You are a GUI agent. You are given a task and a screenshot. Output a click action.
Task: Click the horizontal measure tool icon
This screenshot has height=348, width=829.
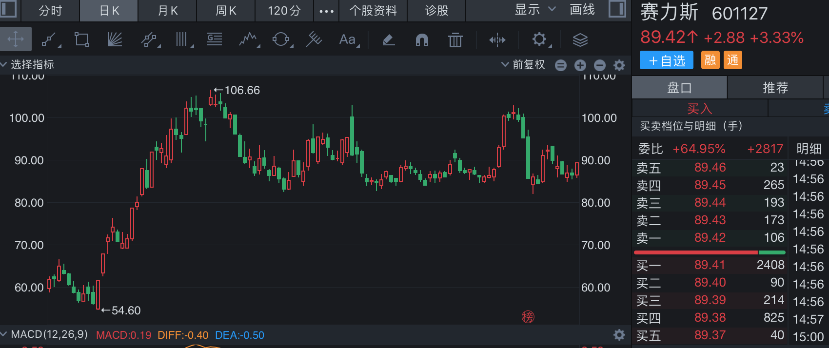click(x=497, y=40)
